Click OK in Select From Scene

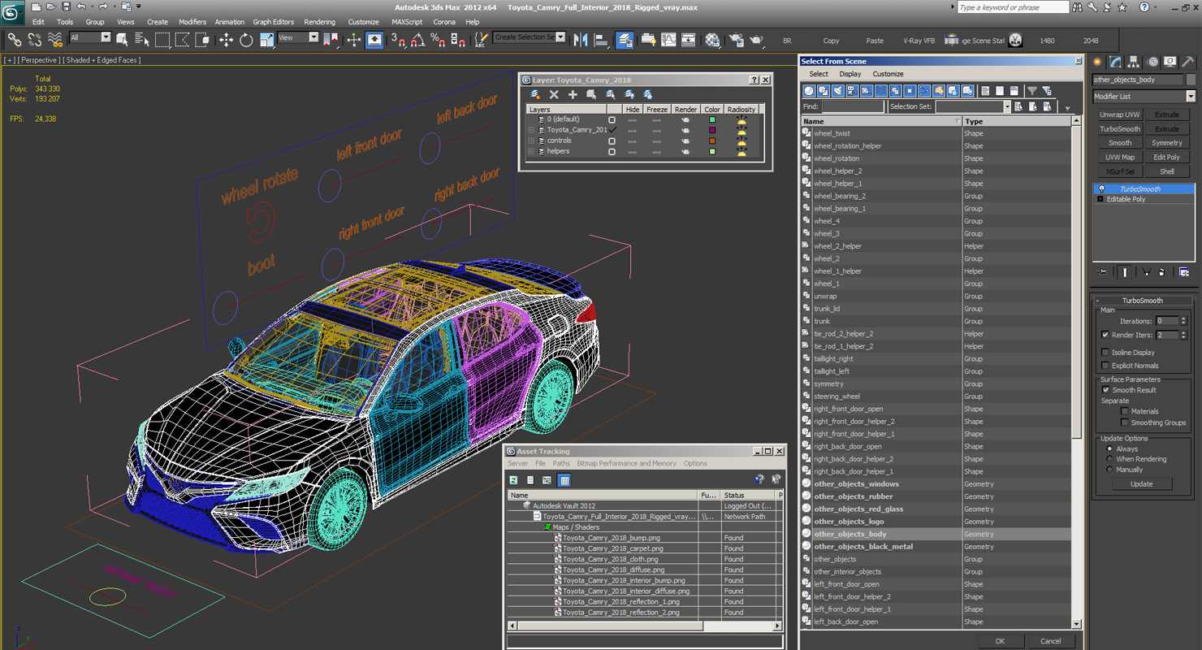1000,641
